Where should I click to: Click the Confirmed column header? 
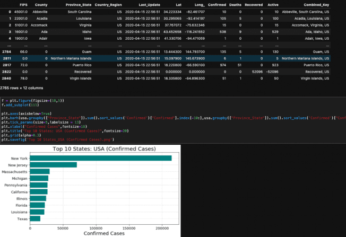(217, 5)
